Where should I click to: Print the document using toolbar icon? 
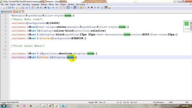(x=22, y=7)
